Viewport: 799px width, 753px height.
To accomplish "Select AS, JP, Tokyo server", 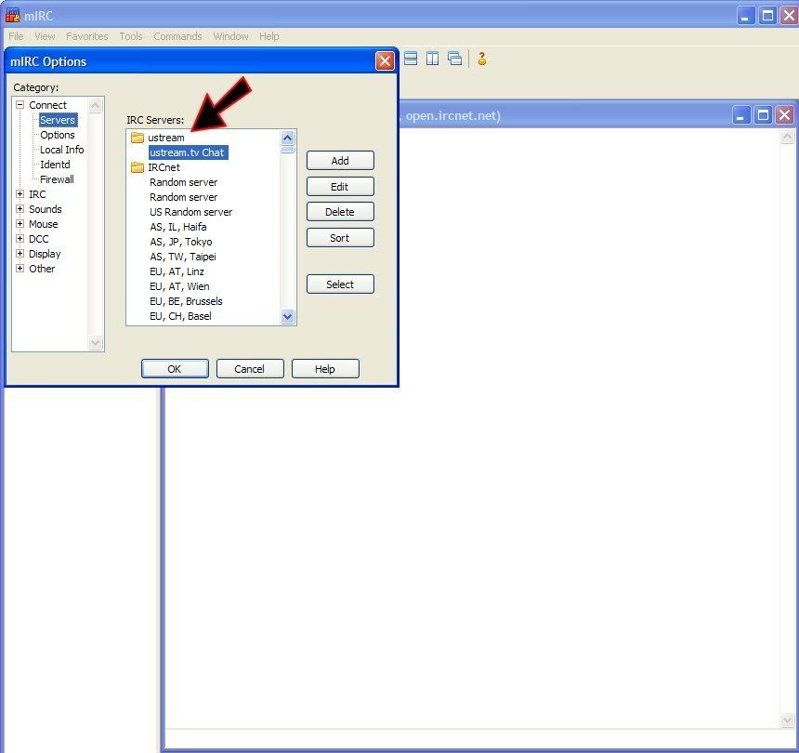I will pos(181,241).
